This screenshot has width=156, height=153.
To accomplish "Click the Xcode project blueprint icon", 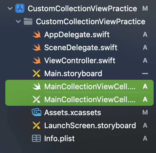I will [20, 8].
